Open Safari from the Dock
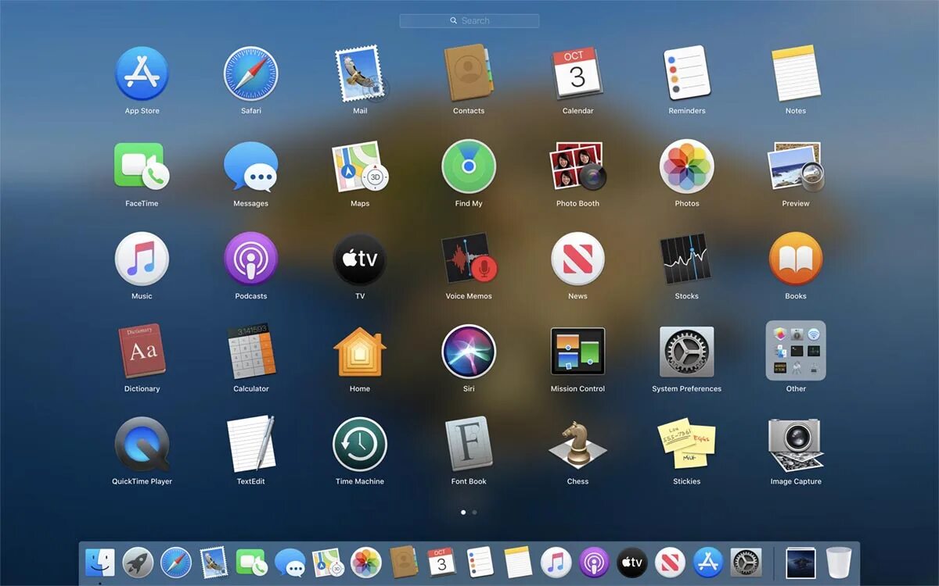The width and height of the screenshot is (939, 586). tap(176, 562)
